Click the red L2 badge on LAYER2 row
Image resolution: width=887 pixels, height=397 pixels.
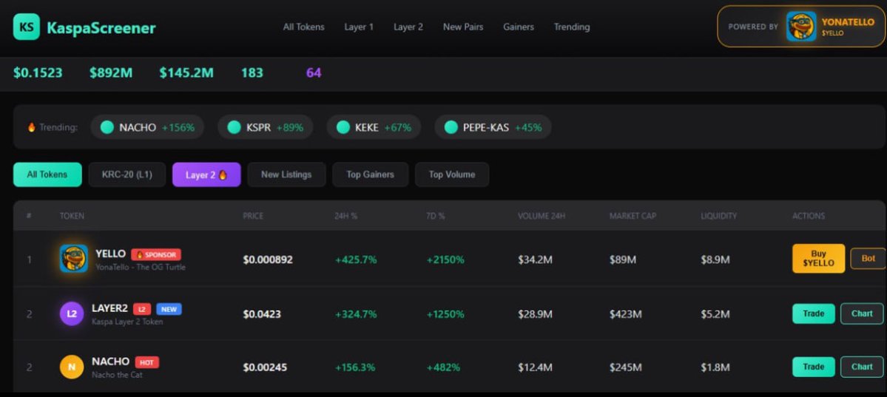(x=142, y=309)
